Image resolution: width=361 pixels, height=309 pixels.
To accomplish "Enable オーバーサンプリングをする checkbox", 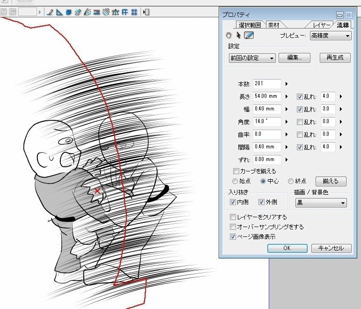I will 233,227.
